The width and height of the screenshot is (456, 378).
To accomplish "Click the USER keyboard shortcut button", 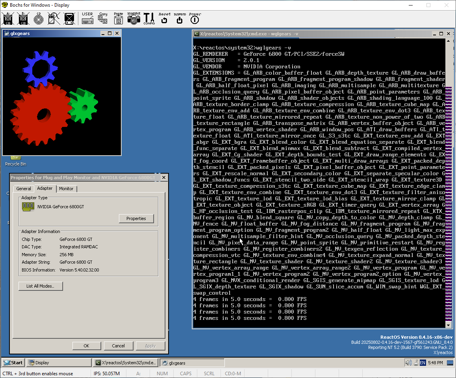I will [x=87, y=18].
